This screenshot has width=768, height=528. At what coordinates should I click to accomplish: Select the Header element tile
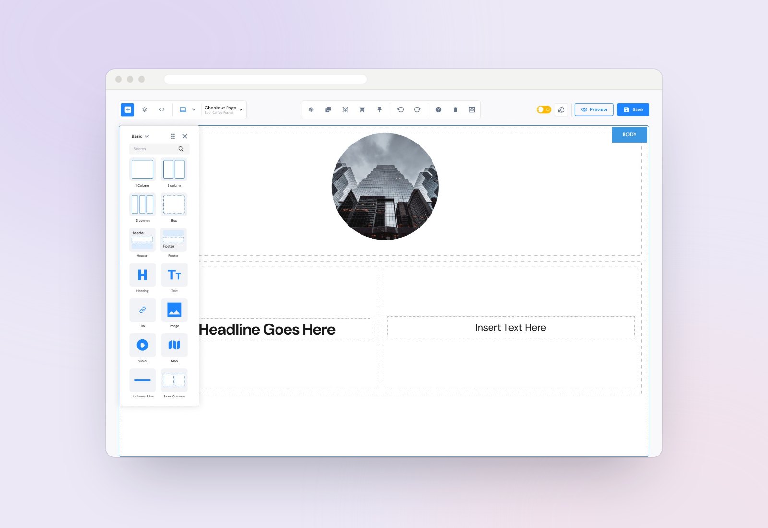pos(142,240)
